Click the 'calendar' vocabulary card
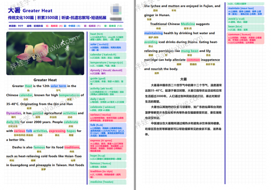The image size is (271, 190). coord(107,56)
